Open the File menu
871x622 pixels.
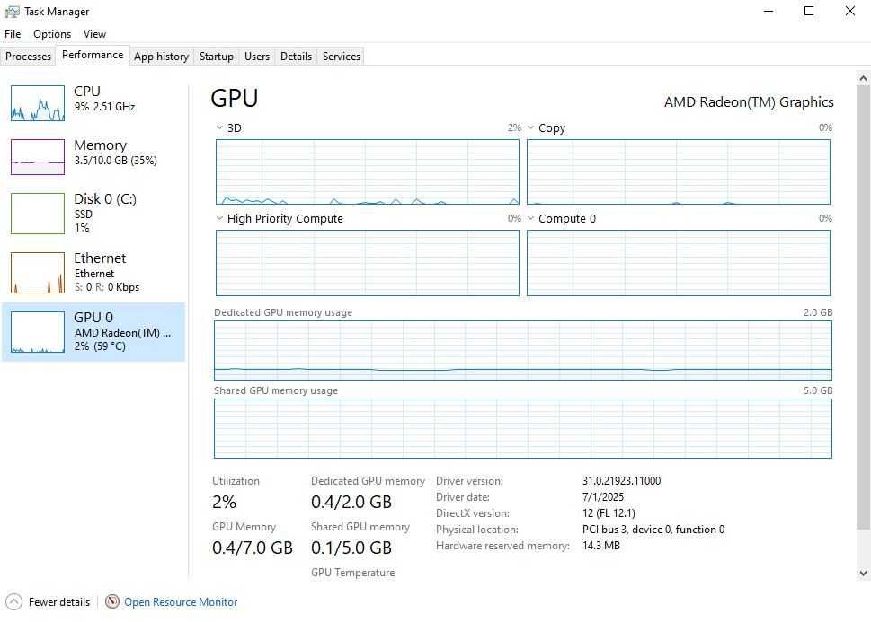click(13, 34)
